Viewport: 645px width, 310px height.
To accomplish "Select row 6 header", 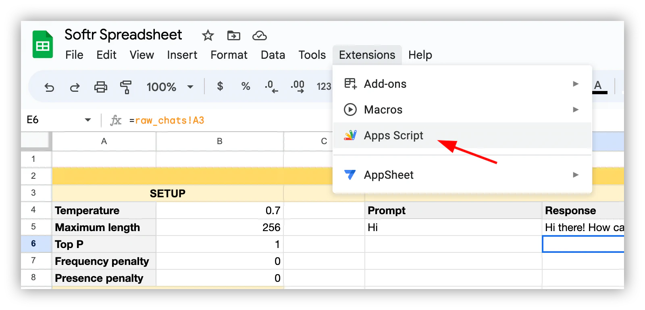I will (x=36, y=244).
